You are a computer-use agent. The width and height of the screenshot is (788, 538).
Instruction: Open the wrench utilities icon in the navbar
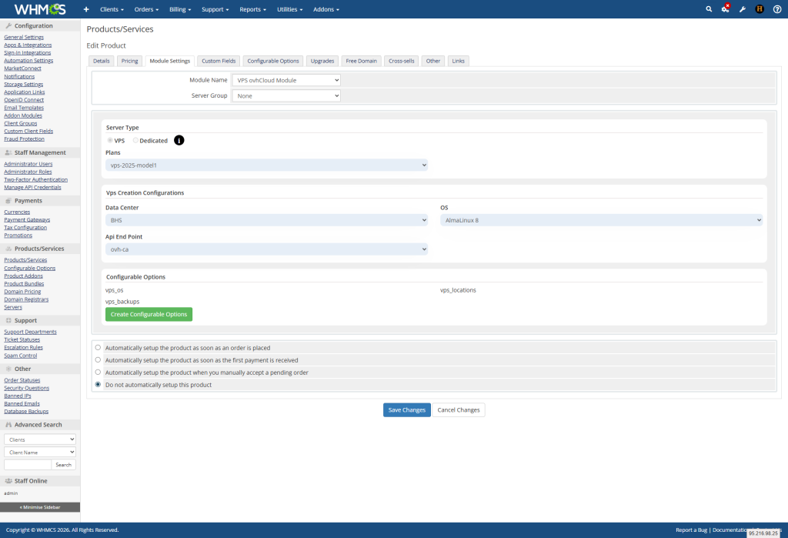tap(741, 9)
